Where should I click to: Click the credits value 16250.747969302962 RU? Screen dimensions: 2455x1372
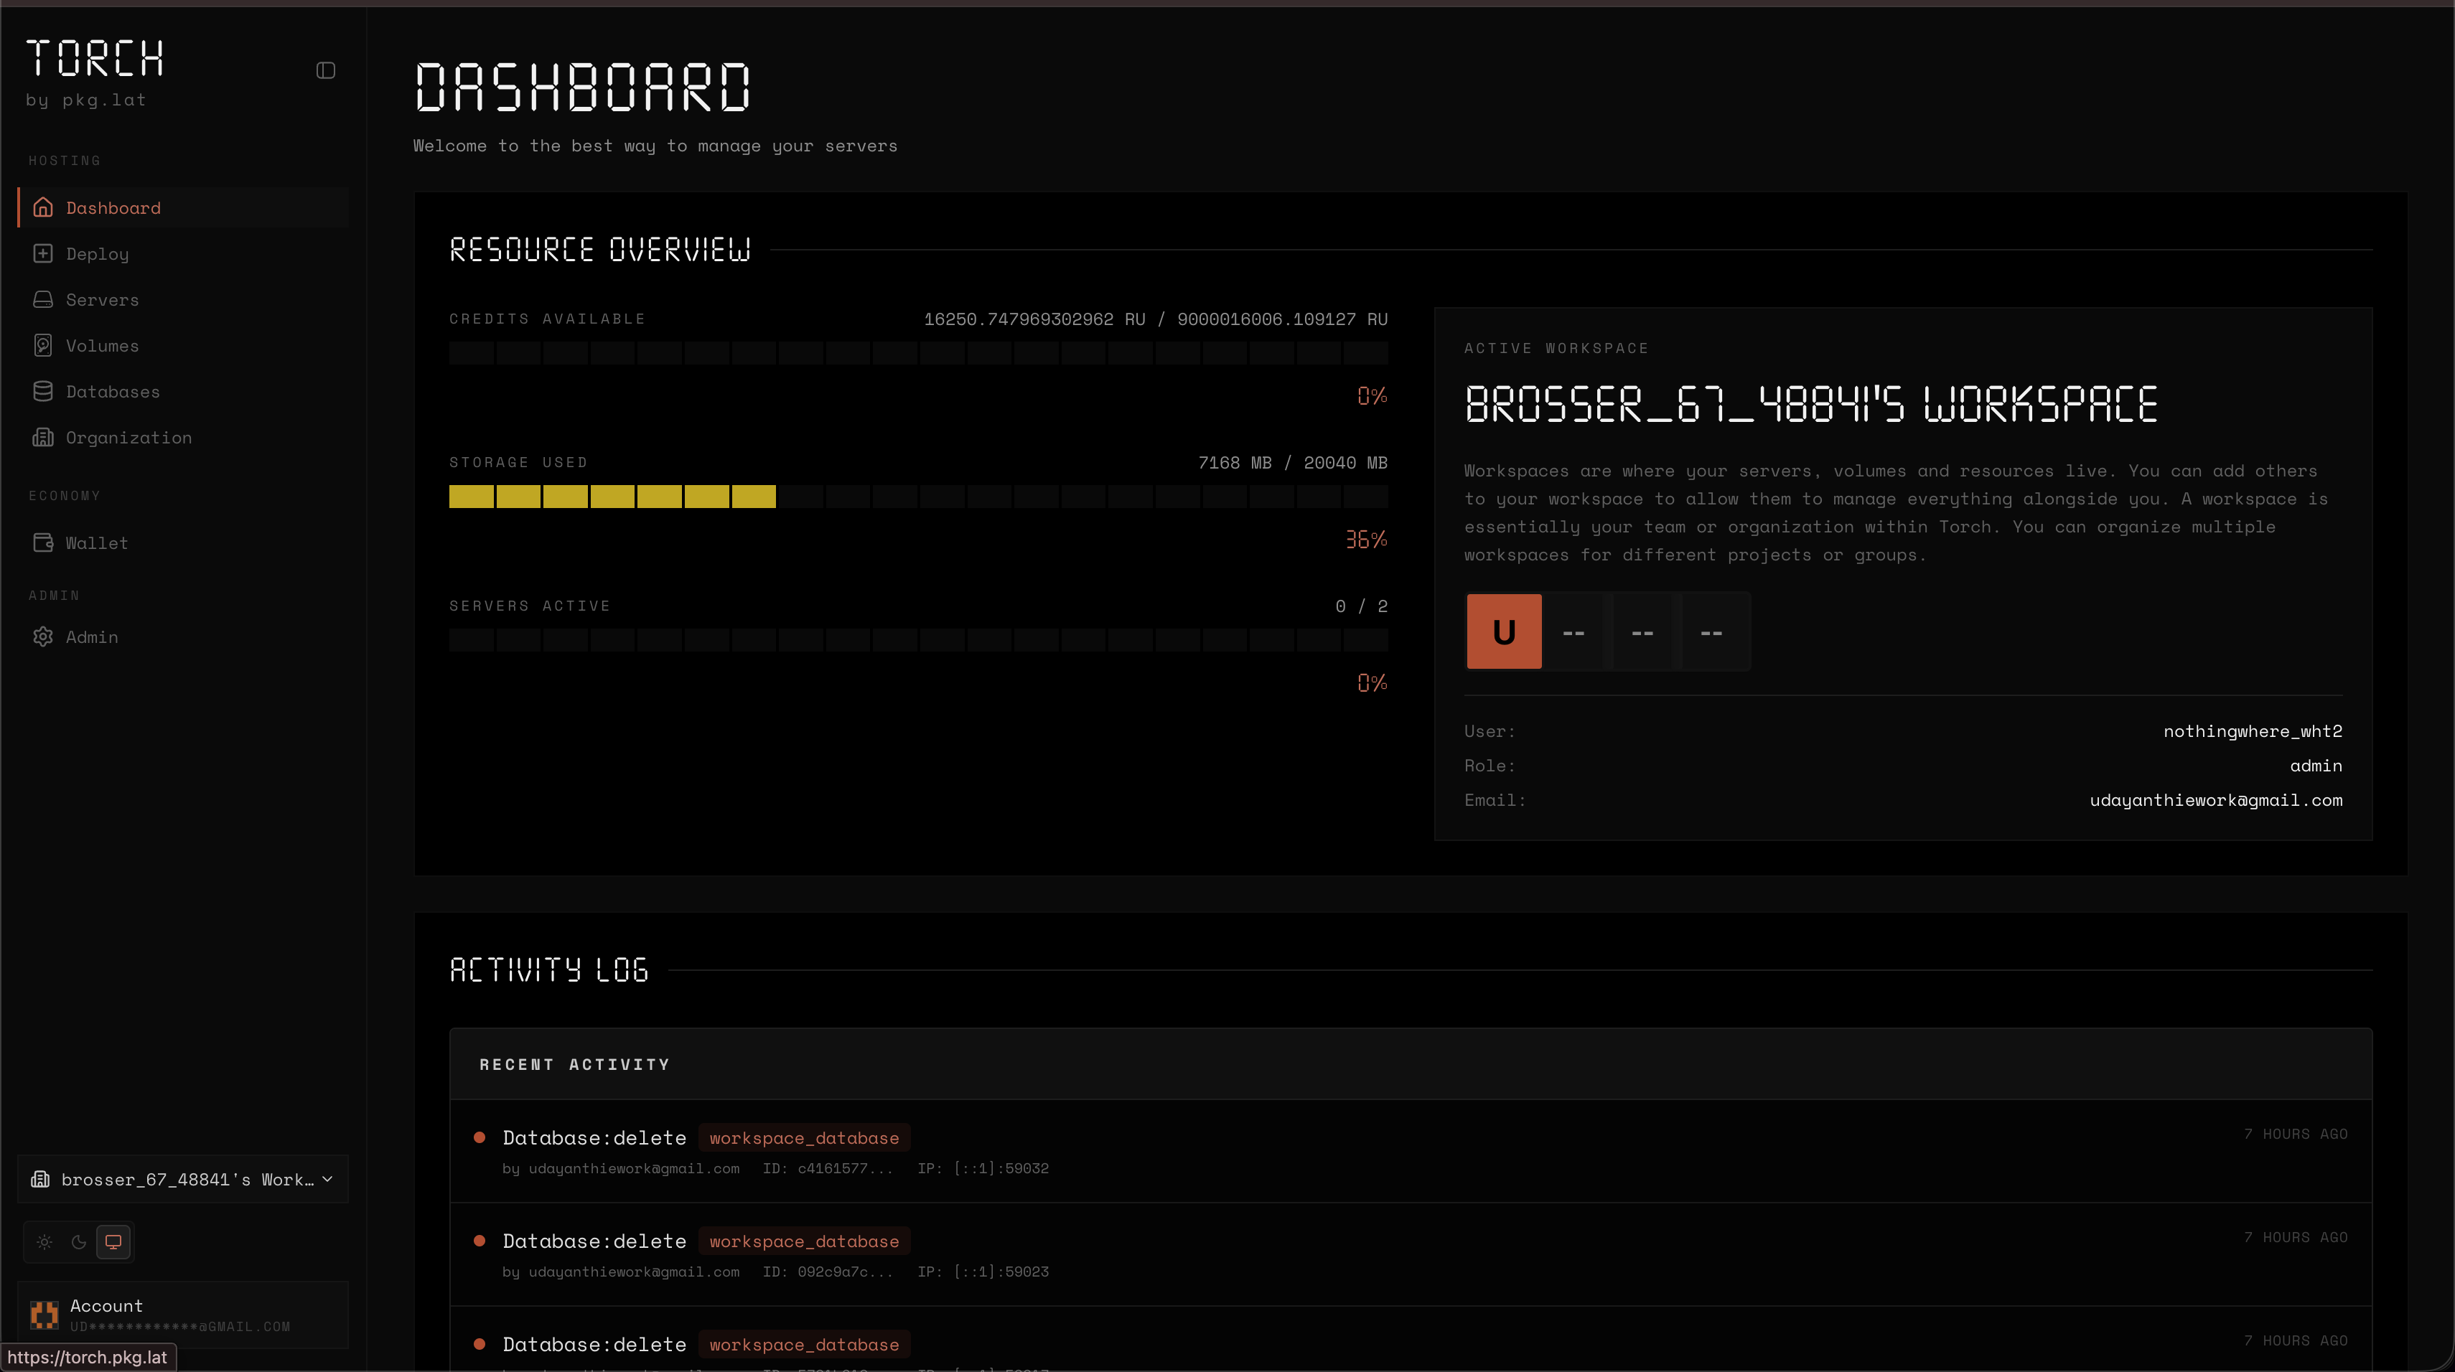click(1034, 318)
